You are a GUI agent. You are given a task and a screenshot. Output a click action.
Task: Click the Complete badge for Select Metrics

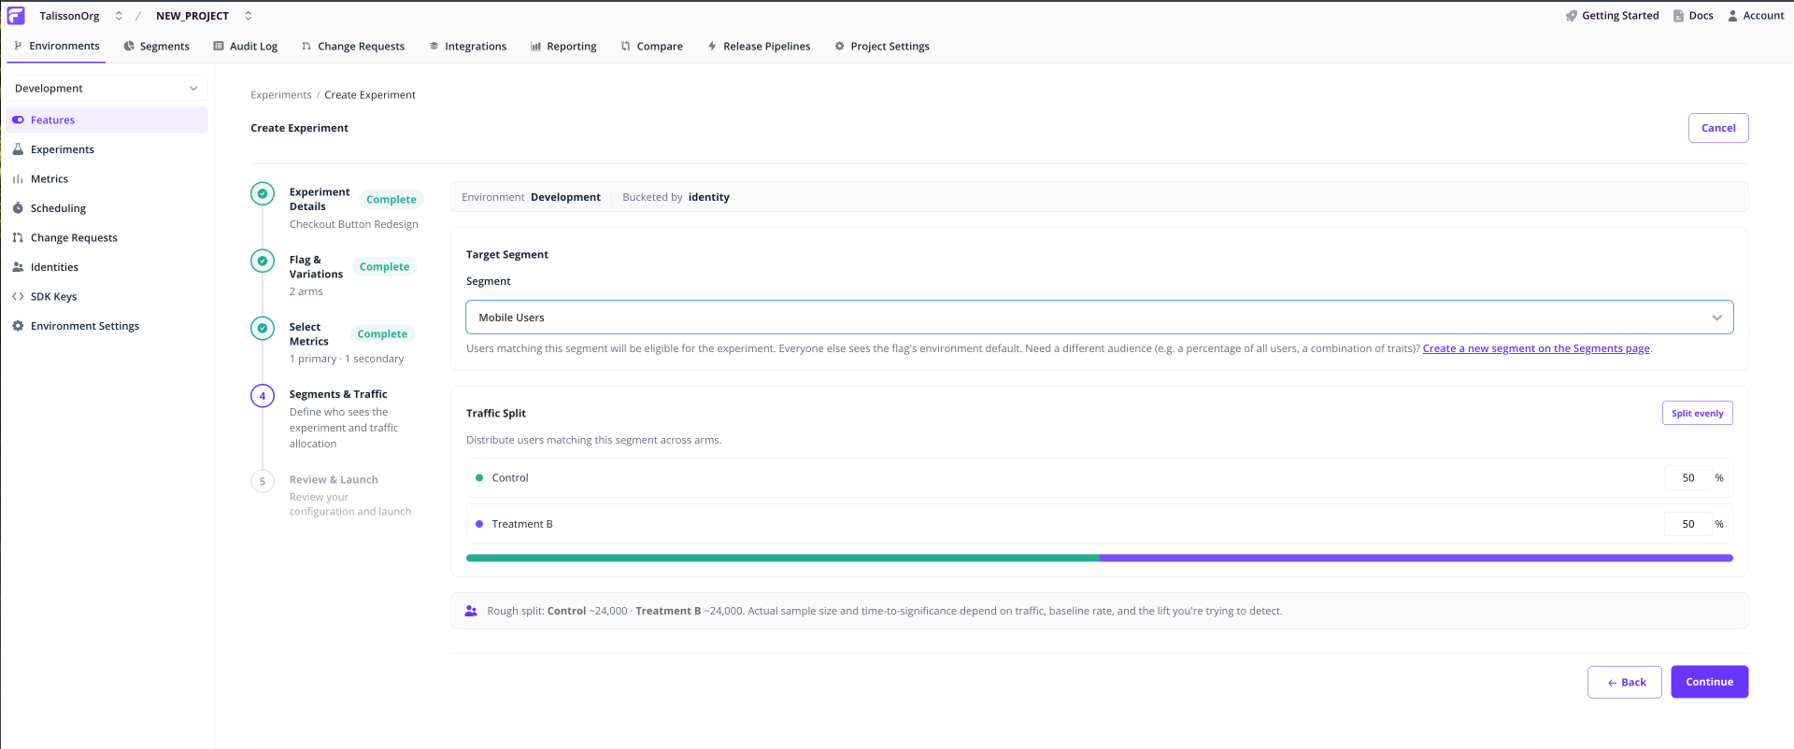pos(382,333)
